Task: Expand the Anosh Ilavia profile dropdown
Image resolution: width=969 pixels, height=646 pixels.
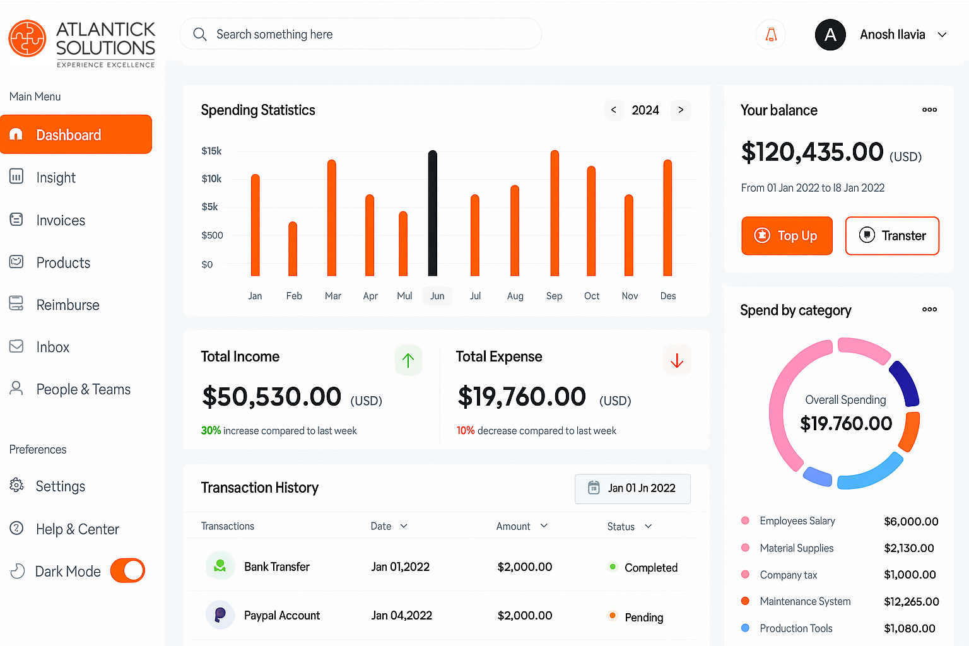Action: (942, 35)
